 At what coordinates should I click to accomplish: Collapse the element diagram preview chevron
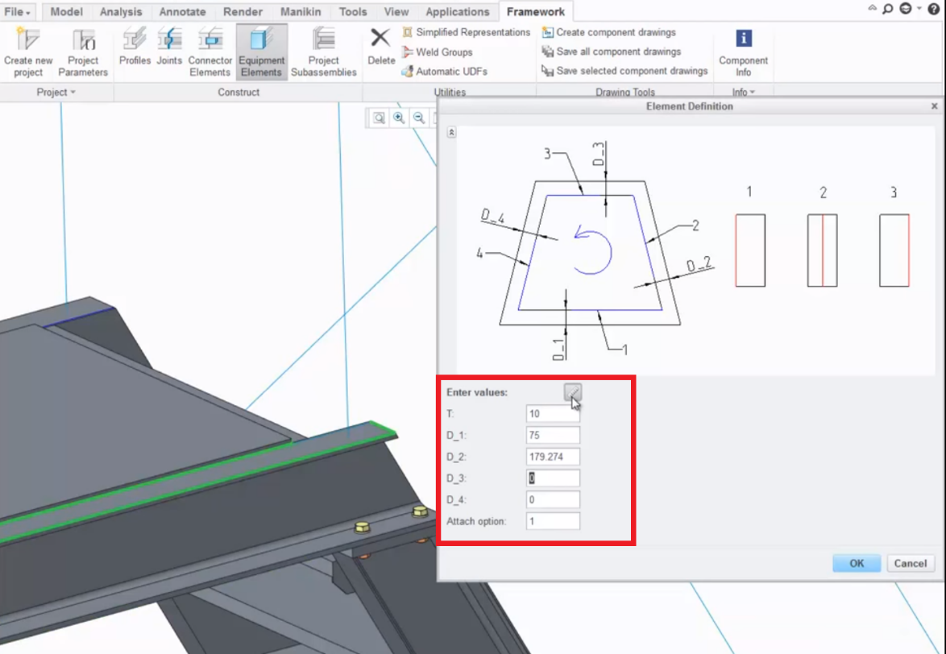451,132
